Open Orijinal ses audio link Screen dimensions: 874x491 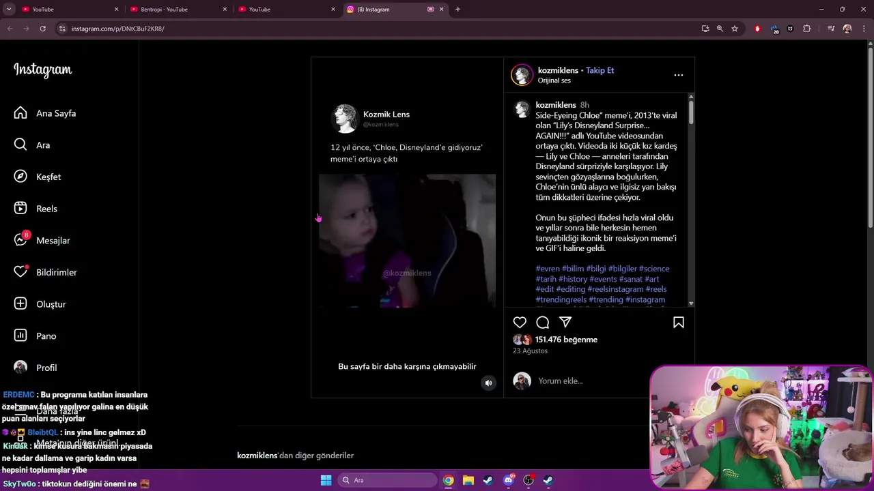tap(554, 80)
